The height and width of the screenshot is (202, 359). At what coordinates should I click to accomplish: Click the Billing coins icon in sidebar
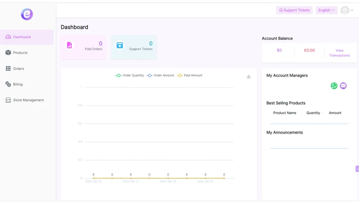click(8, 84)
